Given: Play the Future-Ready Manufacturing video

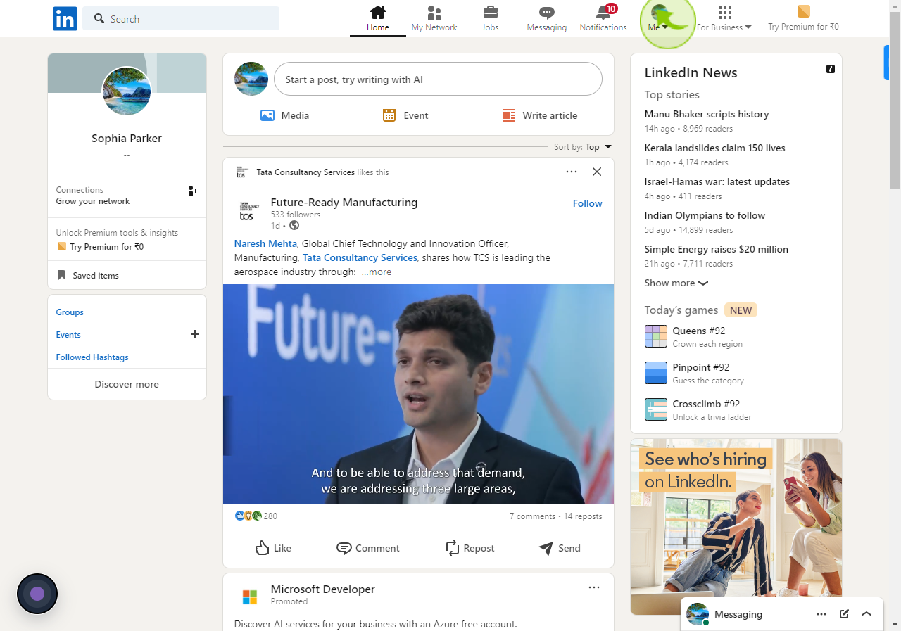Looking at the screenshot, I should 418,394.
